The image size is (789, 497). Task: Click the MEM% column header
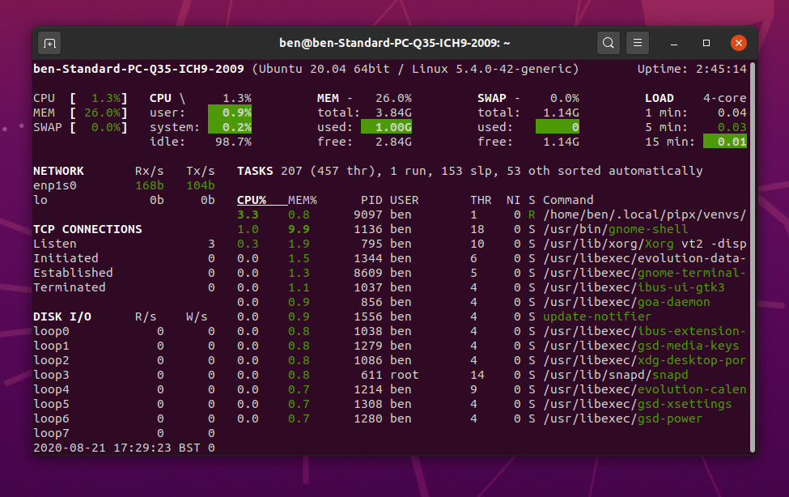click(x=302, y=200)
